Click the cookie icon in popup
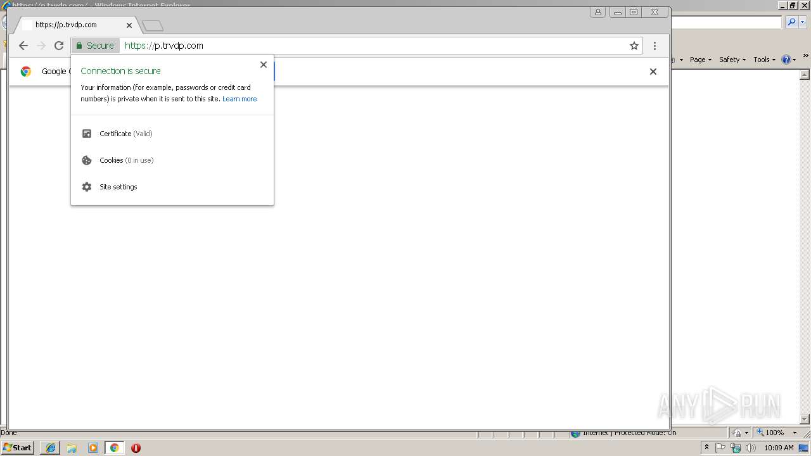This screenshot has width=811, height=456. [87, 160]
